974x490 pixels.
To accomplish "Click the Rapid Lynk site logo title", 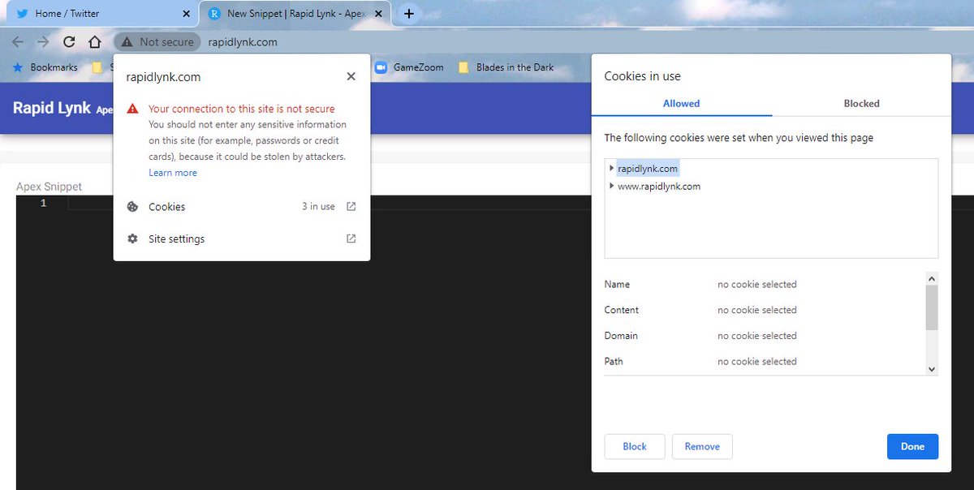I will [52, 108].
